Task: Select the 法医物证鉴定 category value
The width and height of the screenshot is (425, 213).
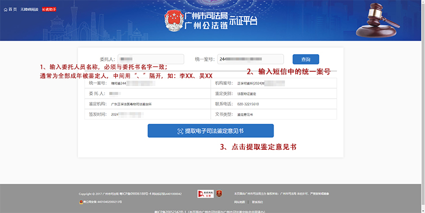Action: (x=246, y=94)
